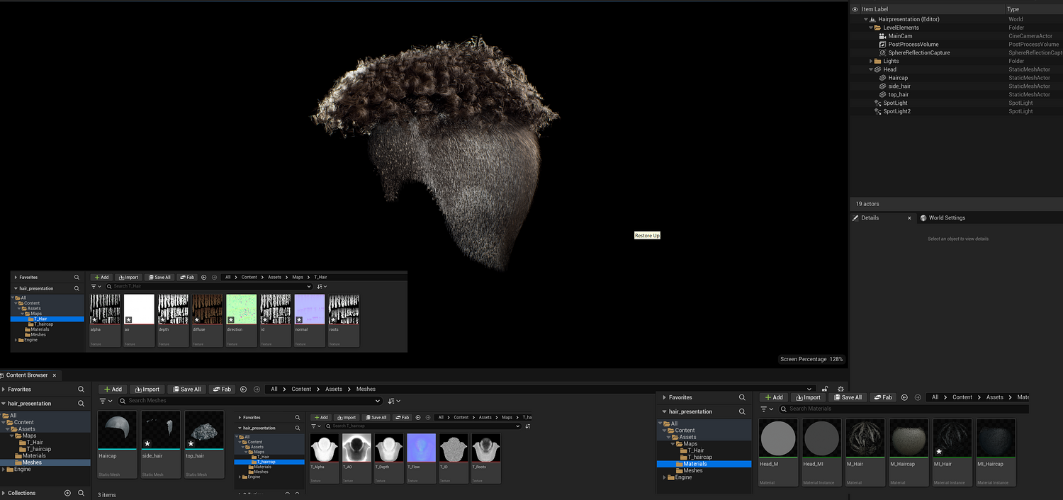Toggle the Content Browser lock icon
Viewport: 1063px width, 500px height.
[825, 389]
